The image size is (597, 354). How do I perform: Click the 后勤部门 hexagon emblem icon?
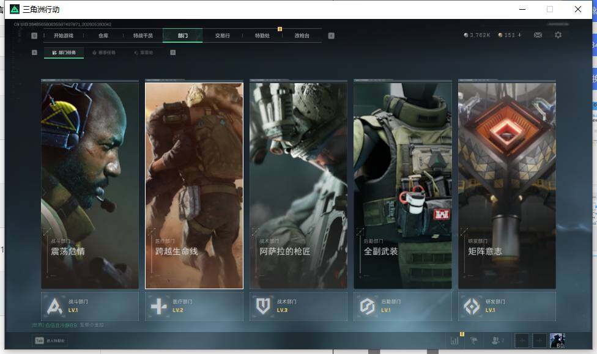coord(368,306)
